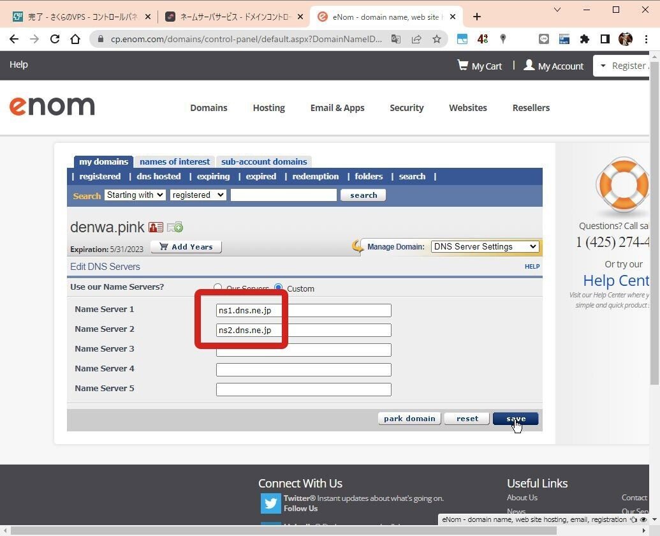Open the Security menu

pos(407,108)
